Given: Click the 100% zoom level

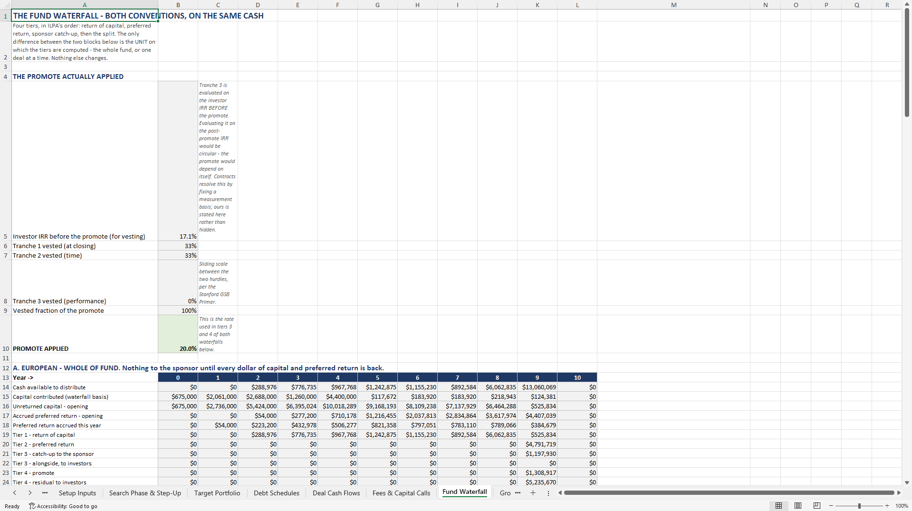Looking at the screenshot, I should click(x=902, y=506).
